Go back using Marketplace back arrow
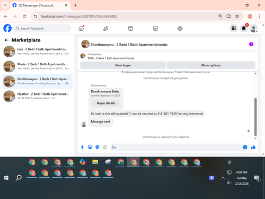 pos(6,40)
